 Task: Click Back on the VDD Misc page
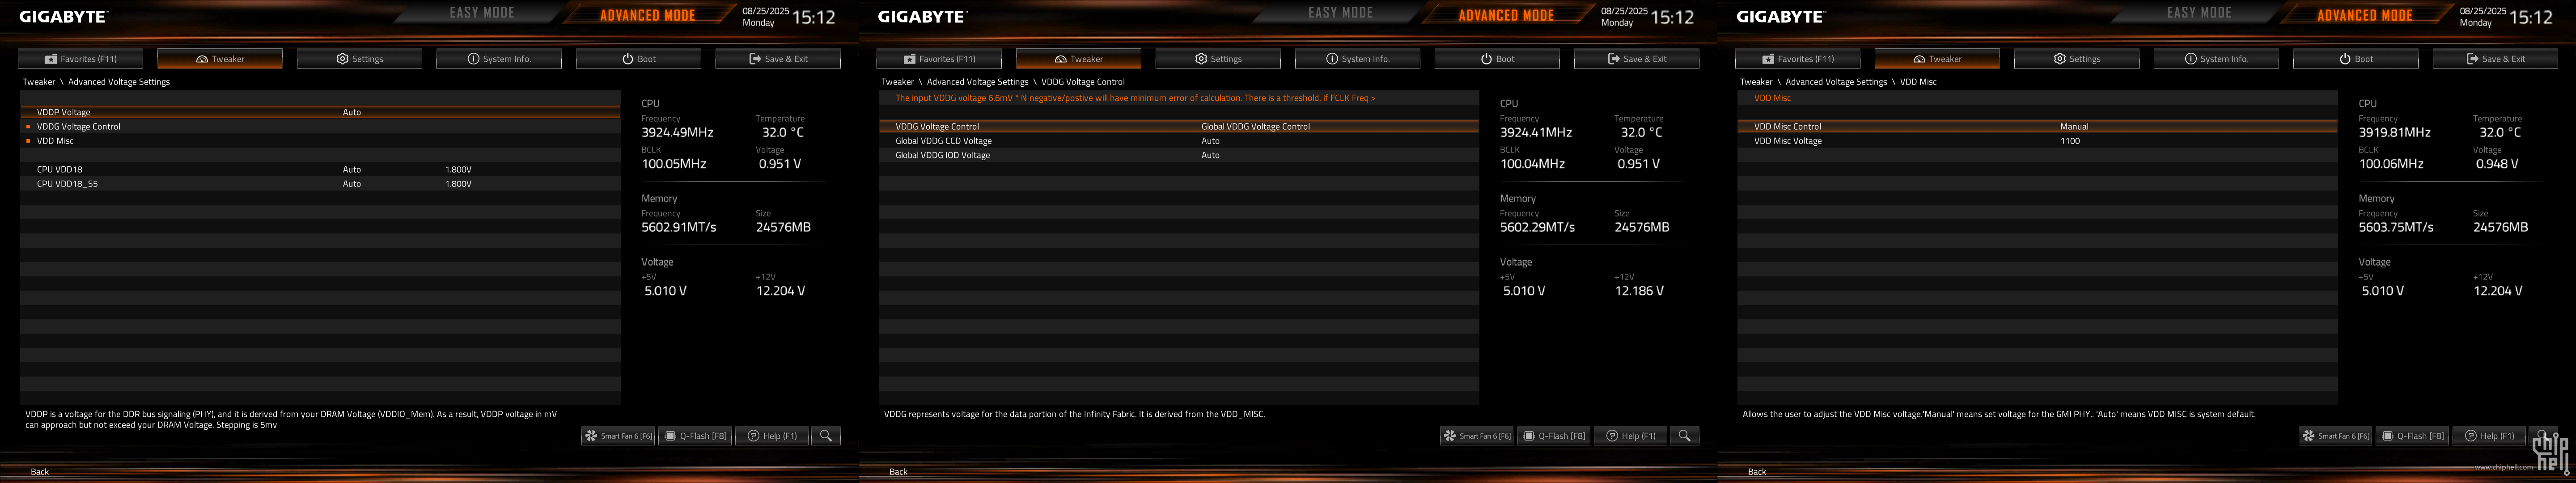1757,472
